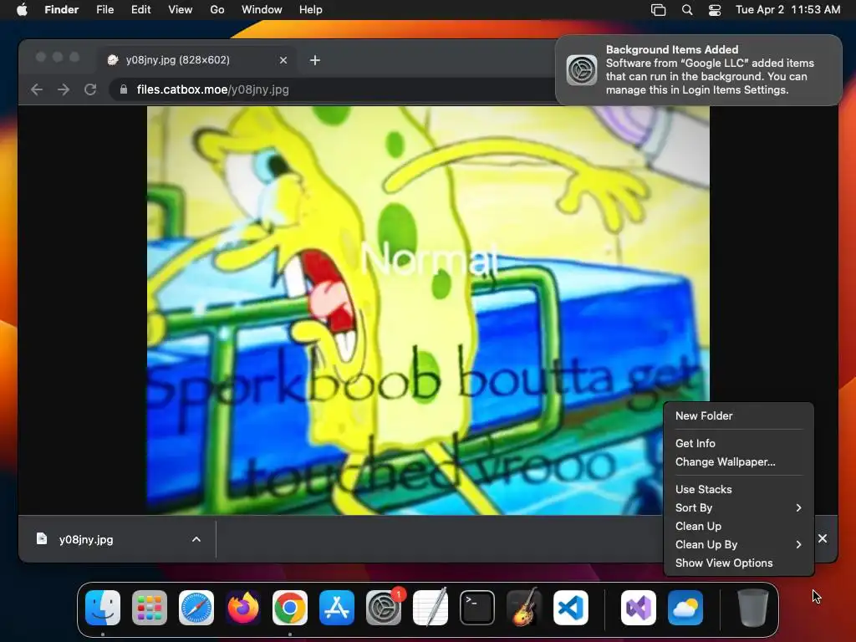Expand options for y08jny.jpg download
The height and width of the screenshot is (642, 856).
pyautogui.click(x=196, y=539)
